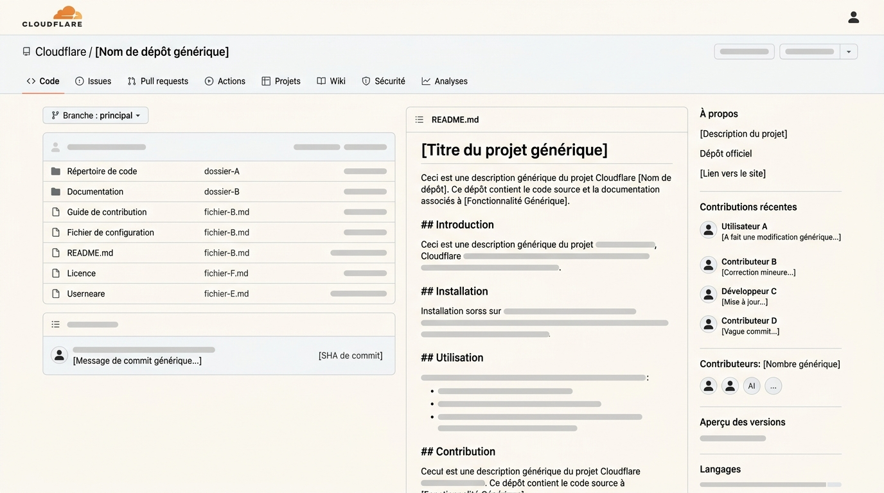This screenshot has width=884, height=493.
Task: Open the user profile icon at top right
Action: 853,17
